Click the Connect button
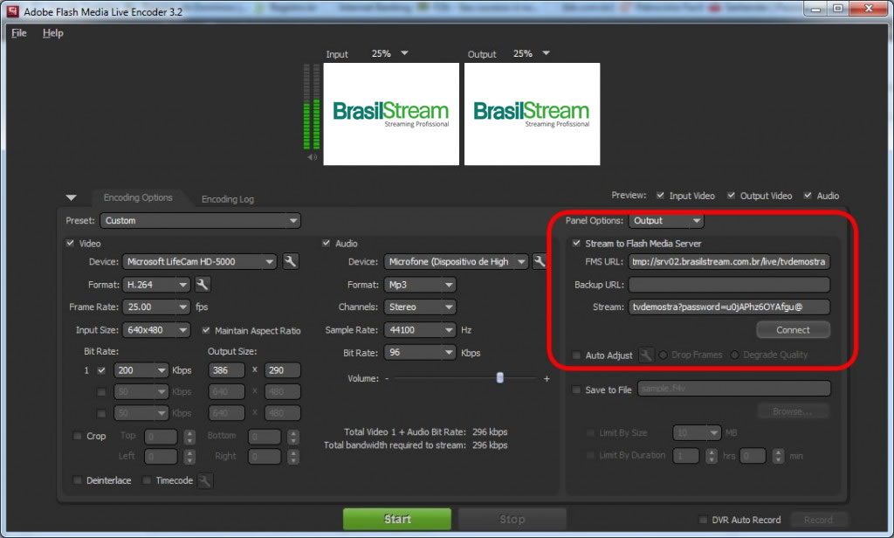This screenshot has height=538, width=894. [x=793, y=330]
